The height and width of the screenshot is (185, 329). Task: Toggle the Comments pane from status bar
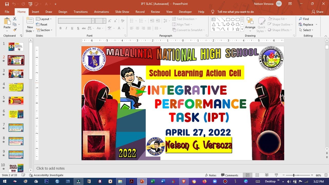(x=230, y=175)
